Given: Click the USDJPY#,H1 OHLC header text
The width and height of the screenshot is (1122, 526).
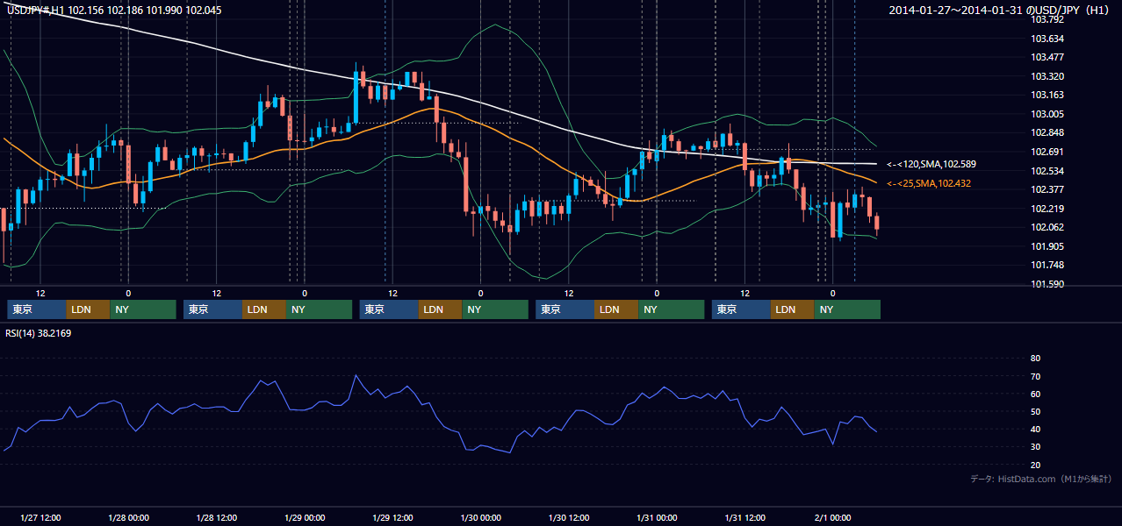Looking at the screenshot, I should coord(114,11).
